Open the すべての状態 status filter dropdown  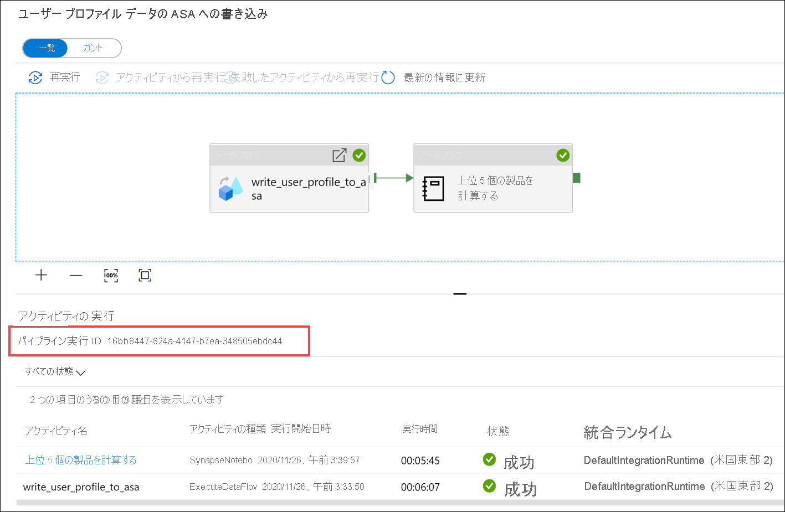(x=55, y=371)
